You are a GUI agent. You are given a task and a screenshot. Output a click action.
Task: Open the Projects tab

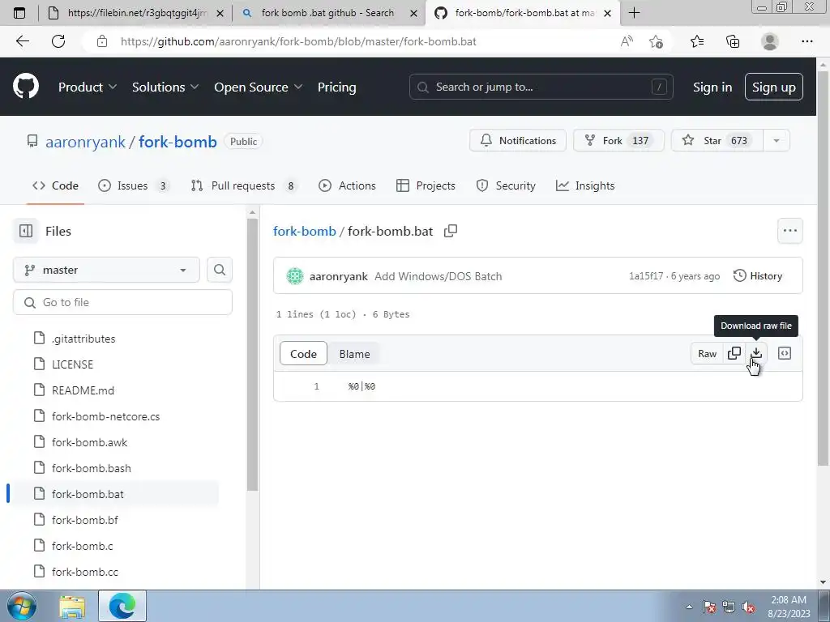[426, 185]
